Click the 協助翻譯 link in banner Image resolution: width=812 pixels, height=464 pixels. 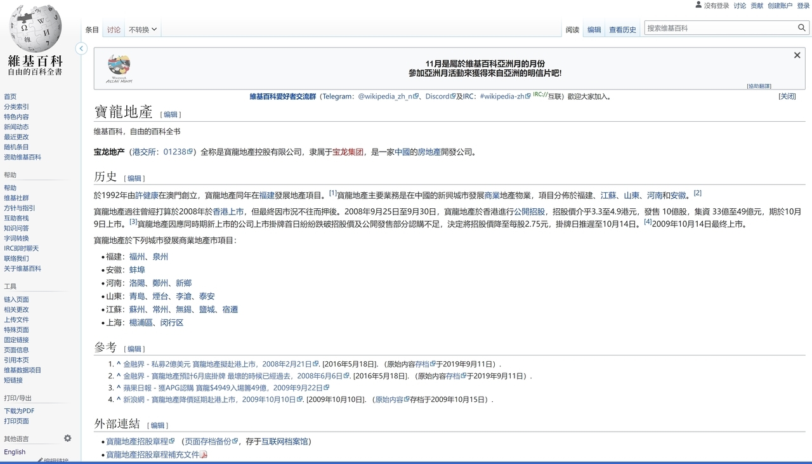[x=759, y=86]
